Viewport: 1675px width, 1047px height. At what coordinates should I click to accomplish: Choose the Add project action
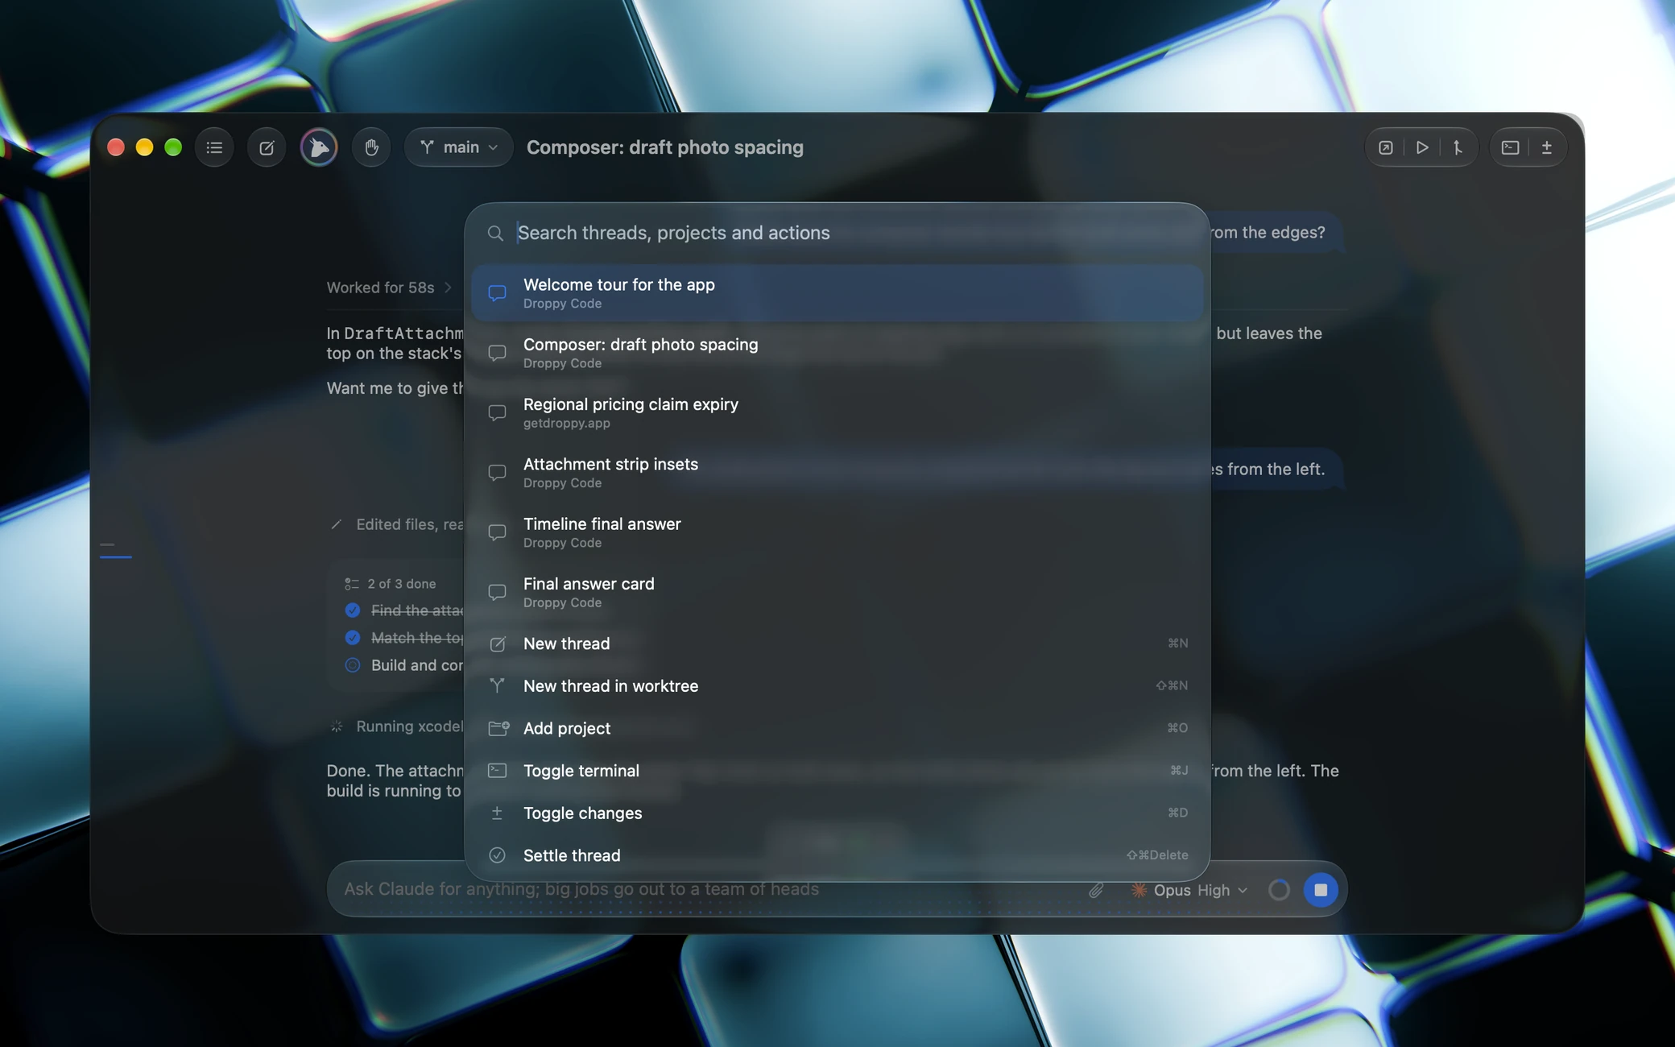click(x=837, y=728)
